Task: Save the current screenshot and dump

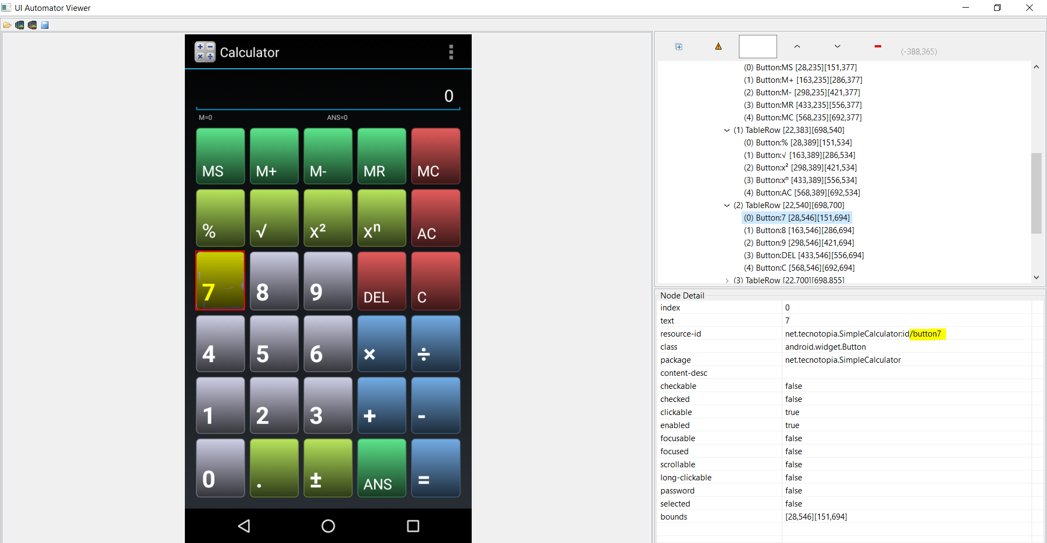Action: coord(45,25)
